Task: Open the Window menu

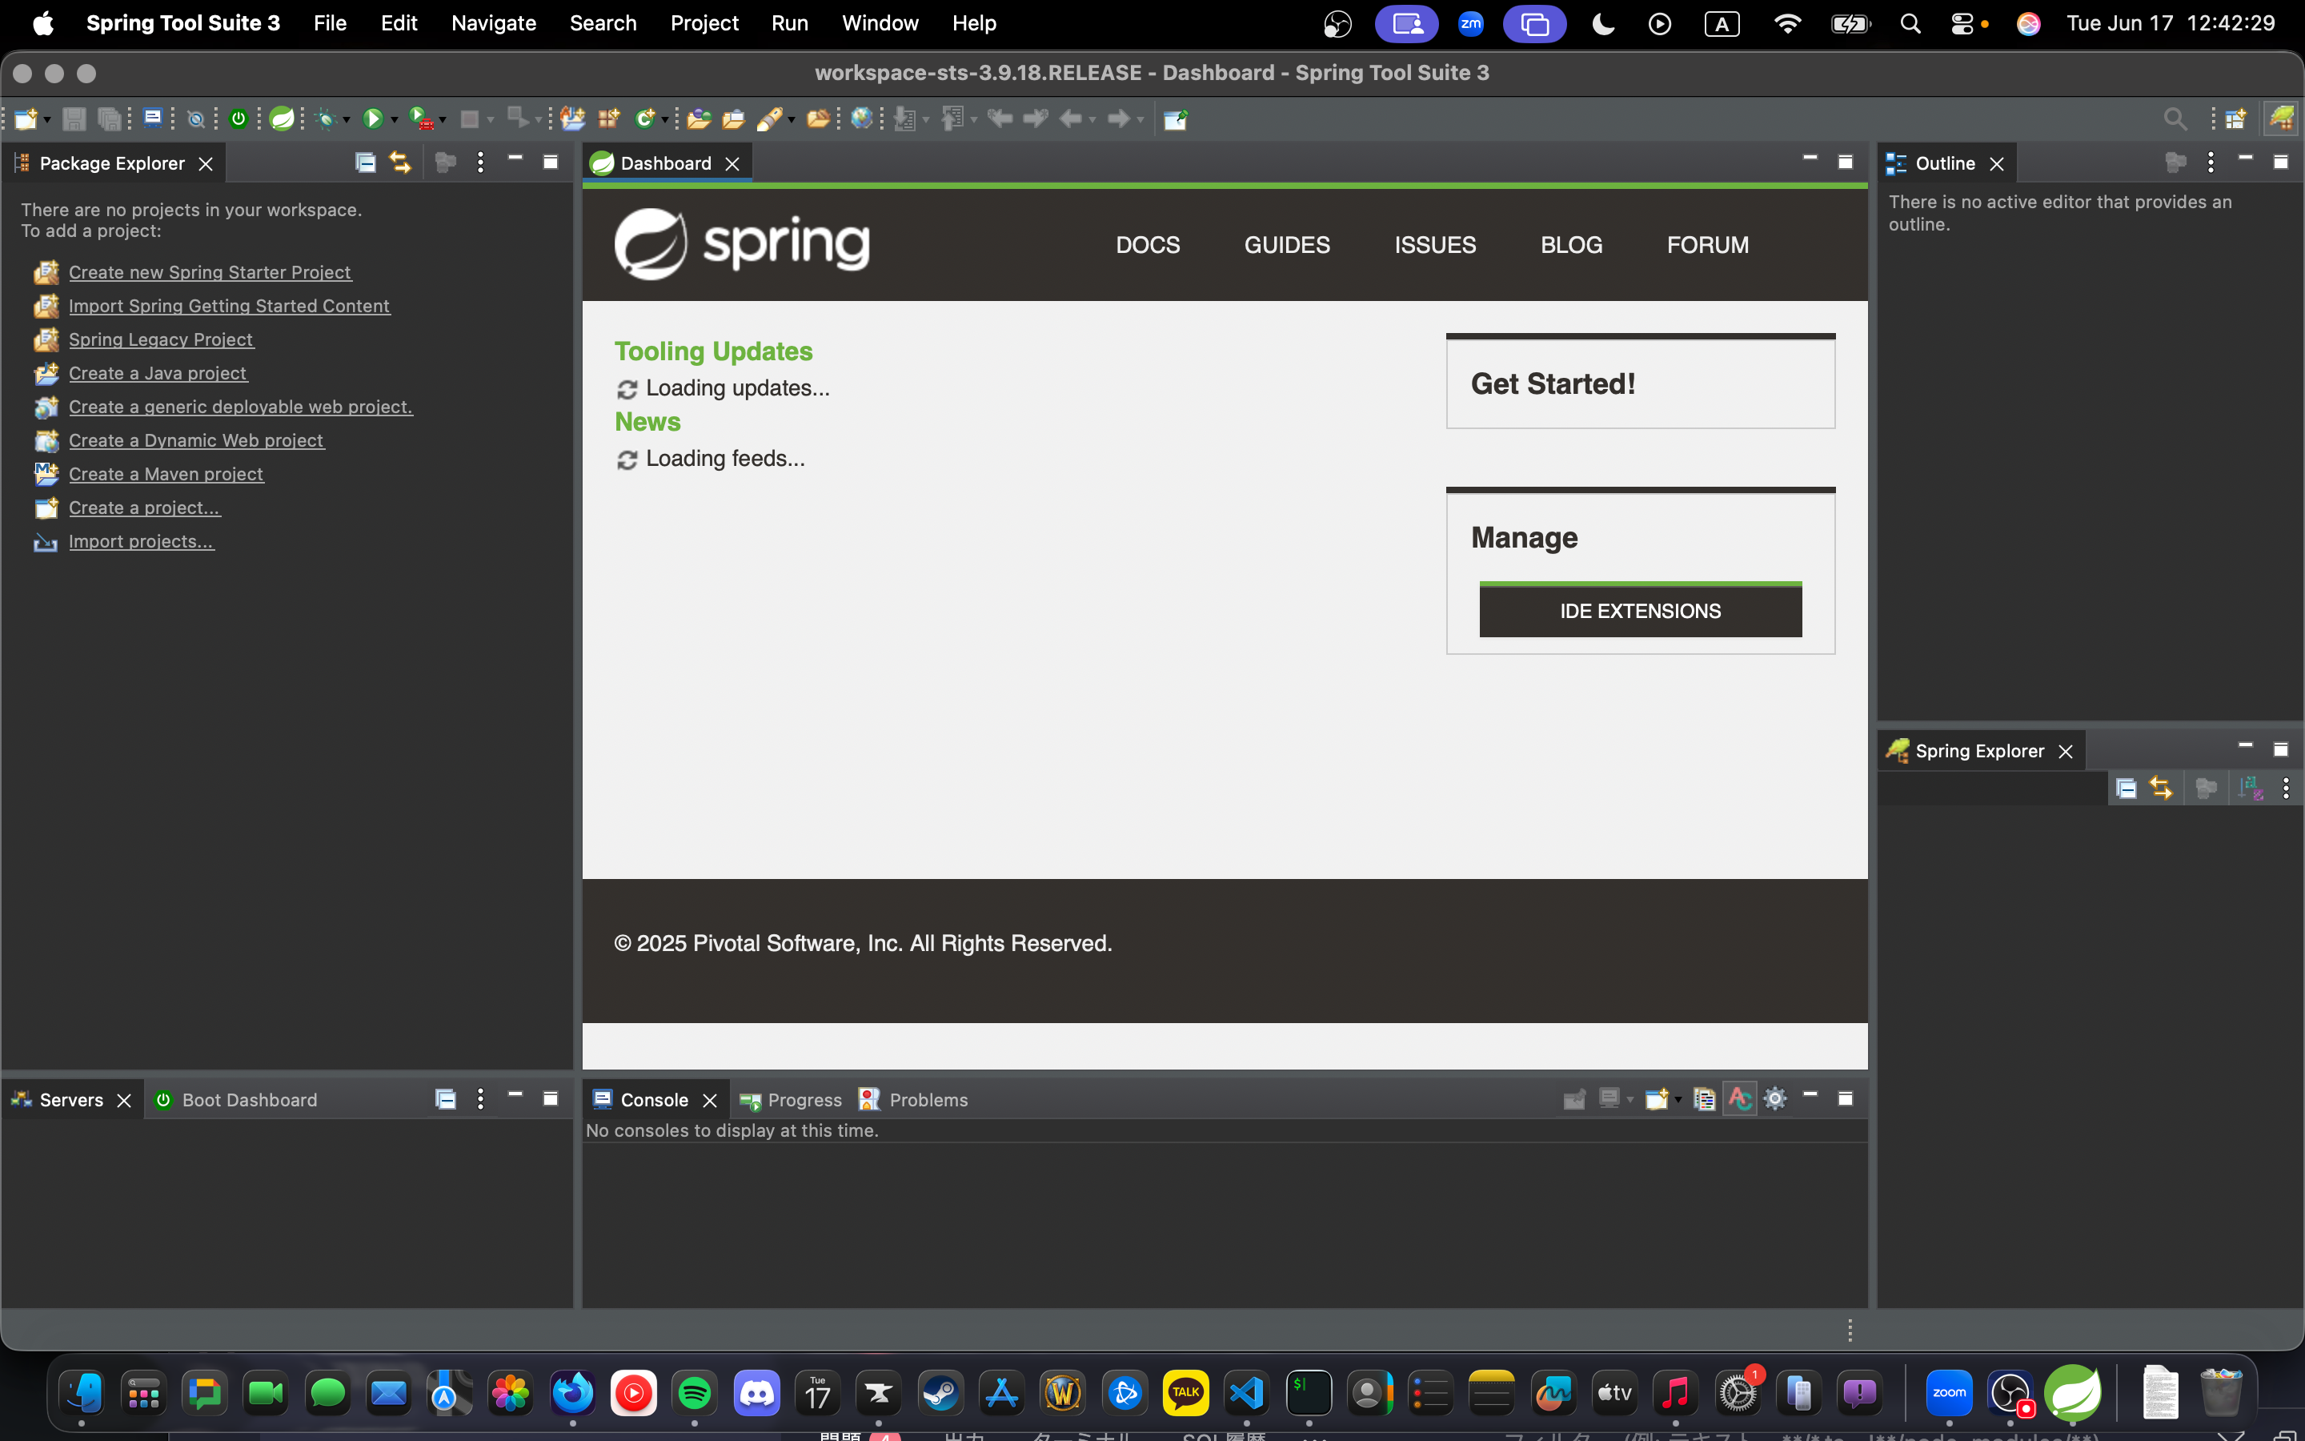Action: coord(879,23)
